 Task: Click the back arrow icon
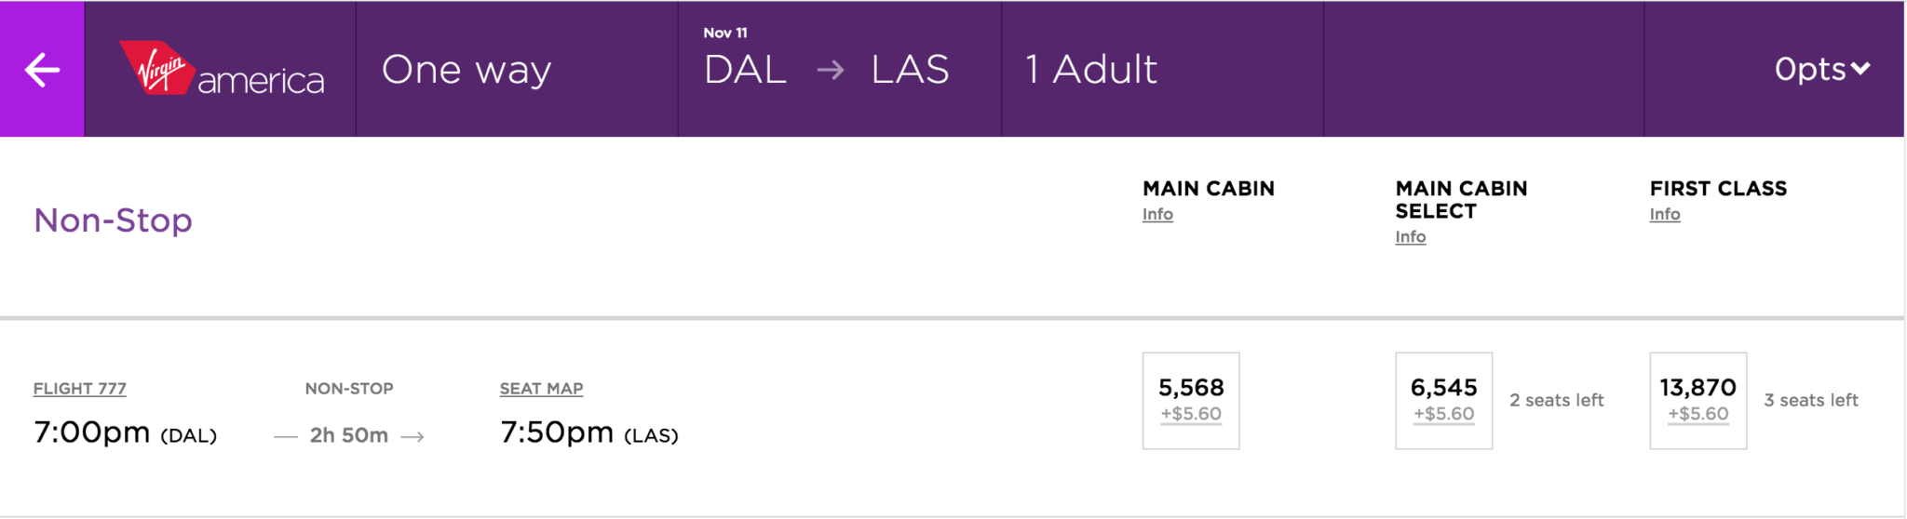pyautogui.click(x=42, y=70)
